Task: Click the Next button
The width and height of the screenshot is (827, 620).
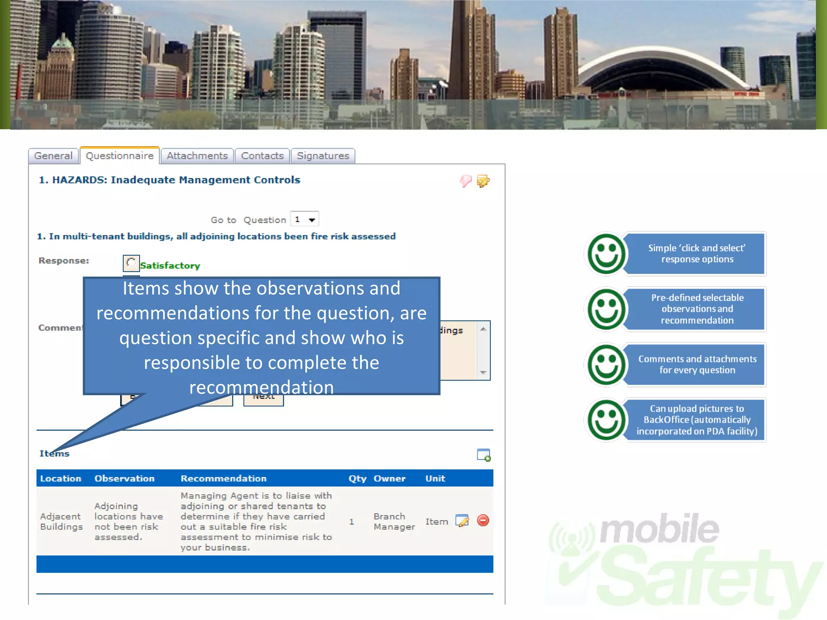Action: tap(264, 400)
